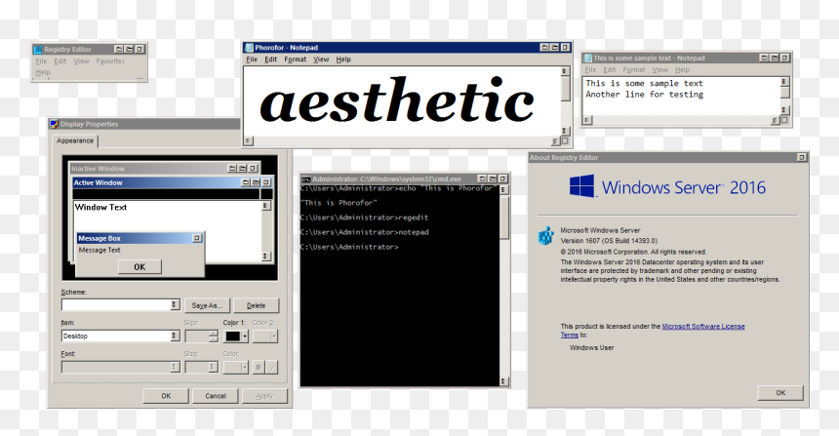
Task: Click left scroll arrow in Phorofor Notepad
Action: [248, 140]
